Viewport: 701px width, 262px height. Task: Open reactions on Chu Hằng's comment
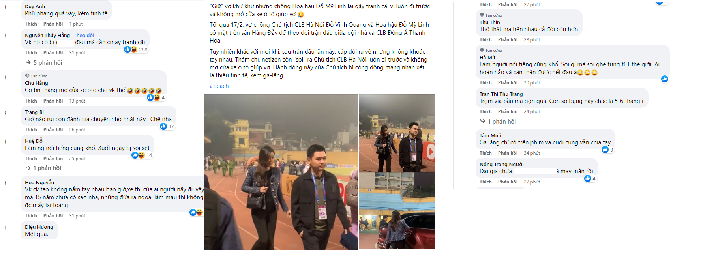click(x=156, y=97)
